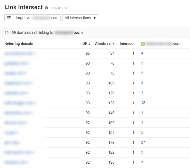Click the Intersect column header
190x168 pixels.
click(x=127, y=44)
